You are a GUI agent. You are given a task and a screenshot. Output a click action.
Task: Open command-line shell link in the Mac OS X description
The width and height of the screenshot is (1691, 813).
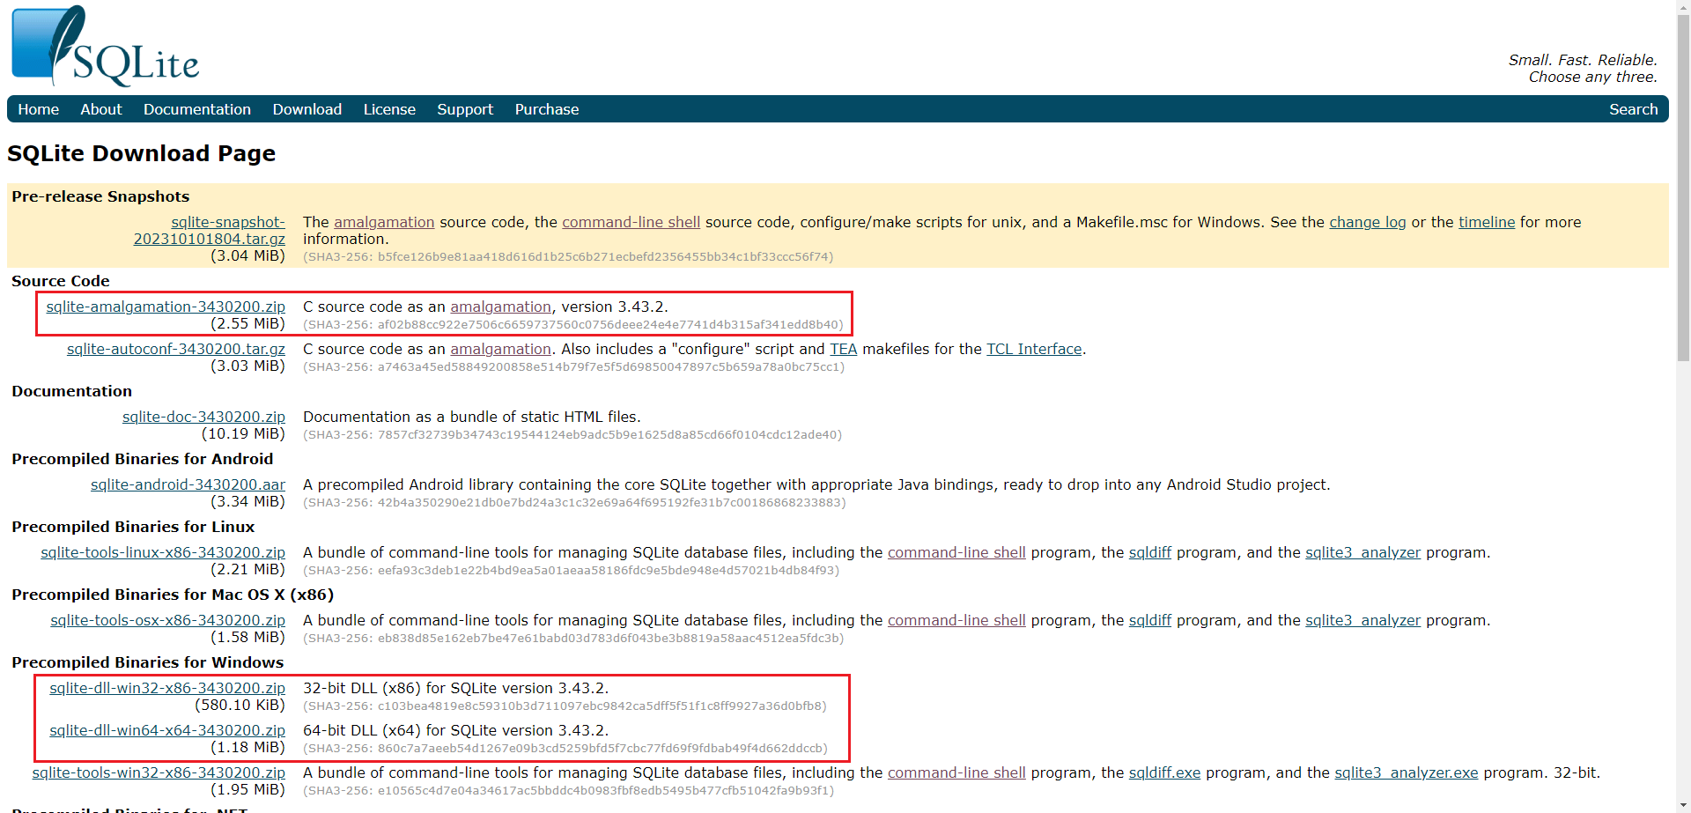point(956,620)
